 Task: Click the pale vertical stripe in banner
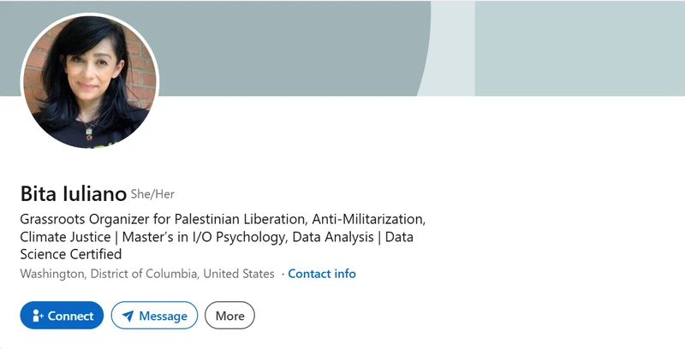(x=450, y=48)
